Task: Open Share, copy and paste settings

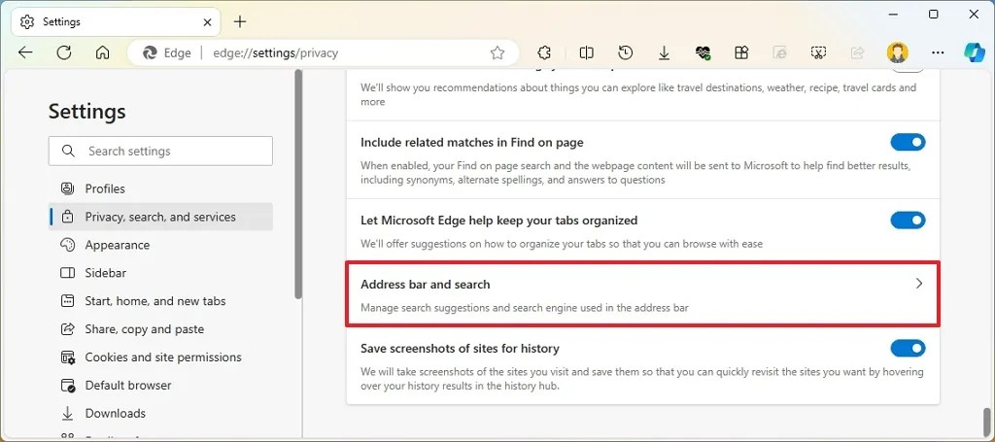Action: point(160,329)
